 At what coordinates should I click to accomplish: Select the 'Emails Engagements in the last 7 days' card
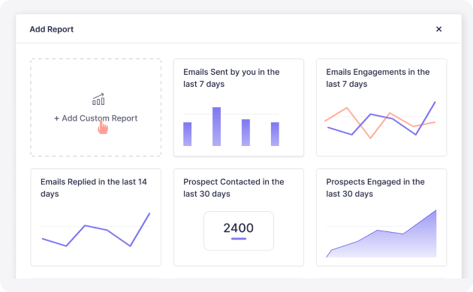pyautogui.click(x=381, y=107)
